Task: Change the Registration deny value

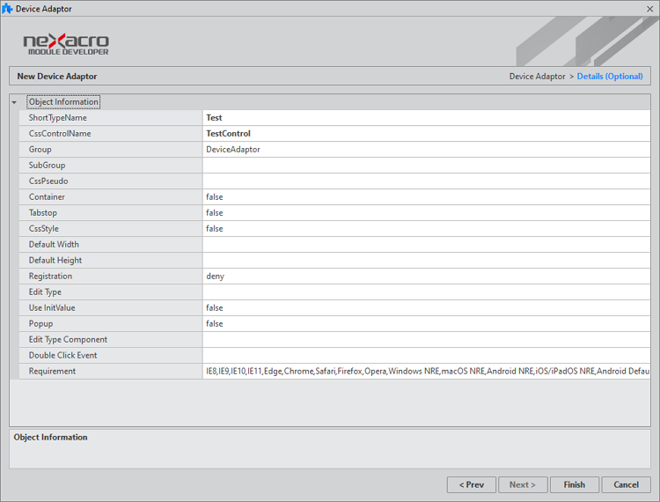Action: 426,277
